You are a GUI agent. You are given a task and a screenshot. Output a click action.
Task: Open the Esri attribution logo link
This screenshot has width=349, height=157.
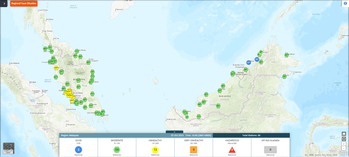point(344,154)
